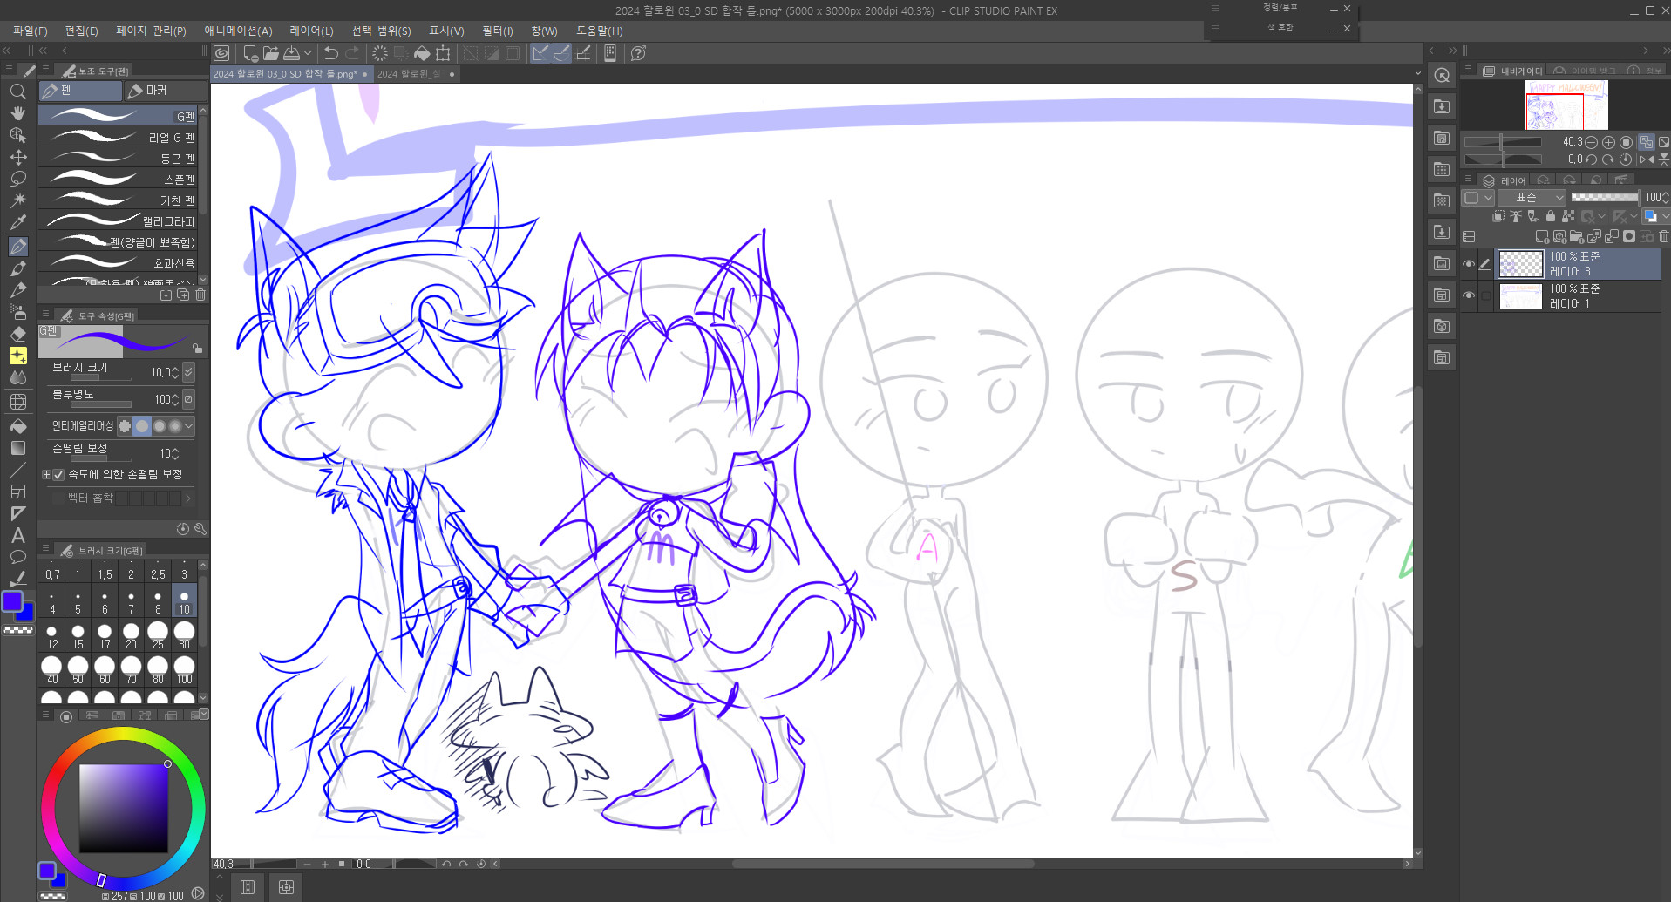
Task: Open 레이어 panel hamburger menu
Action: [x=1468, y=180]
